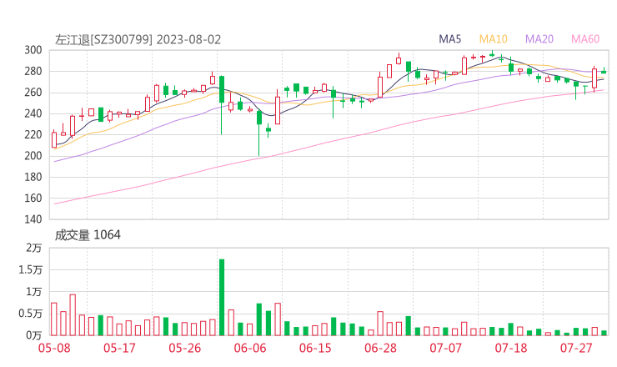Click the MA60 legend label
Viewport: 617px width, 367px height.
point(585,39)
